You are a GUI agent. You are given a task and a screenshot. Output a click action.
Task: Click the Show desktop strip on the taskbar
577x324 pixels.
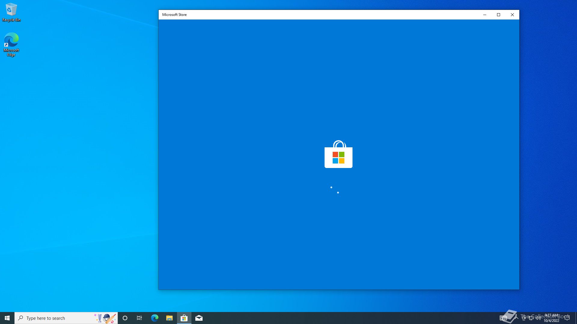click(x=576, y=318)
